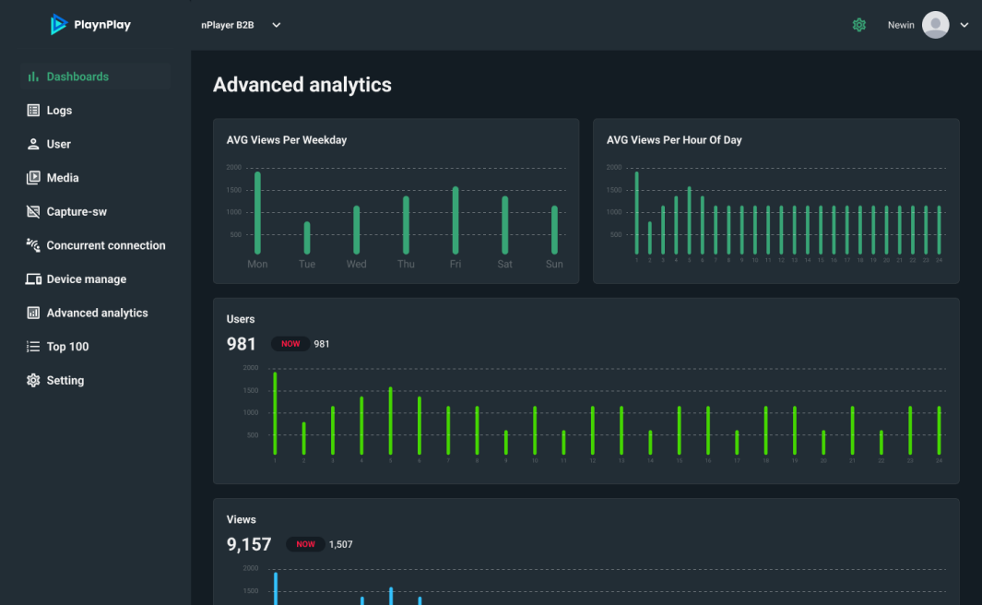Viewport: 982px width, 605px height.
Task: Open the user account chevron menu
Action: click(x=964, y=25)
